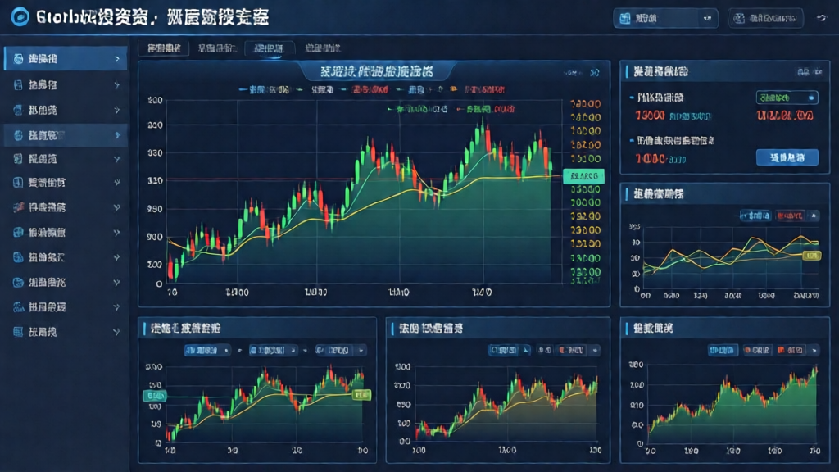Viewport: 839px width, 472px height.
Task: Click the icon of the last sidebar item
Action: click(16, 332)
